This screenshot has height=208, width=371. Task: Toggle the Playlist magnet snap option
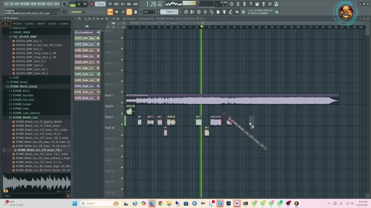pyautogui.click(x=79, y=19)
